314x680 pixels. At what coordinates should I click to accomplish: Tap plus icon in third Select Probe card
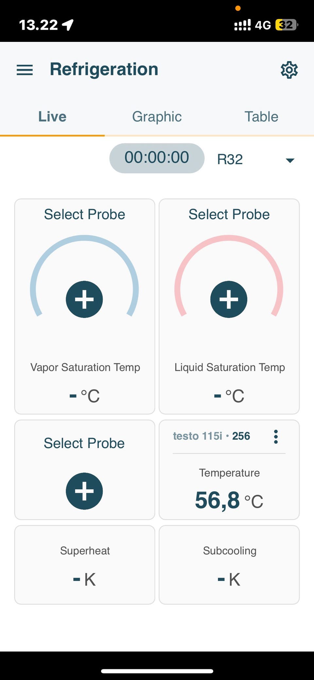click(x=84, y=491)
